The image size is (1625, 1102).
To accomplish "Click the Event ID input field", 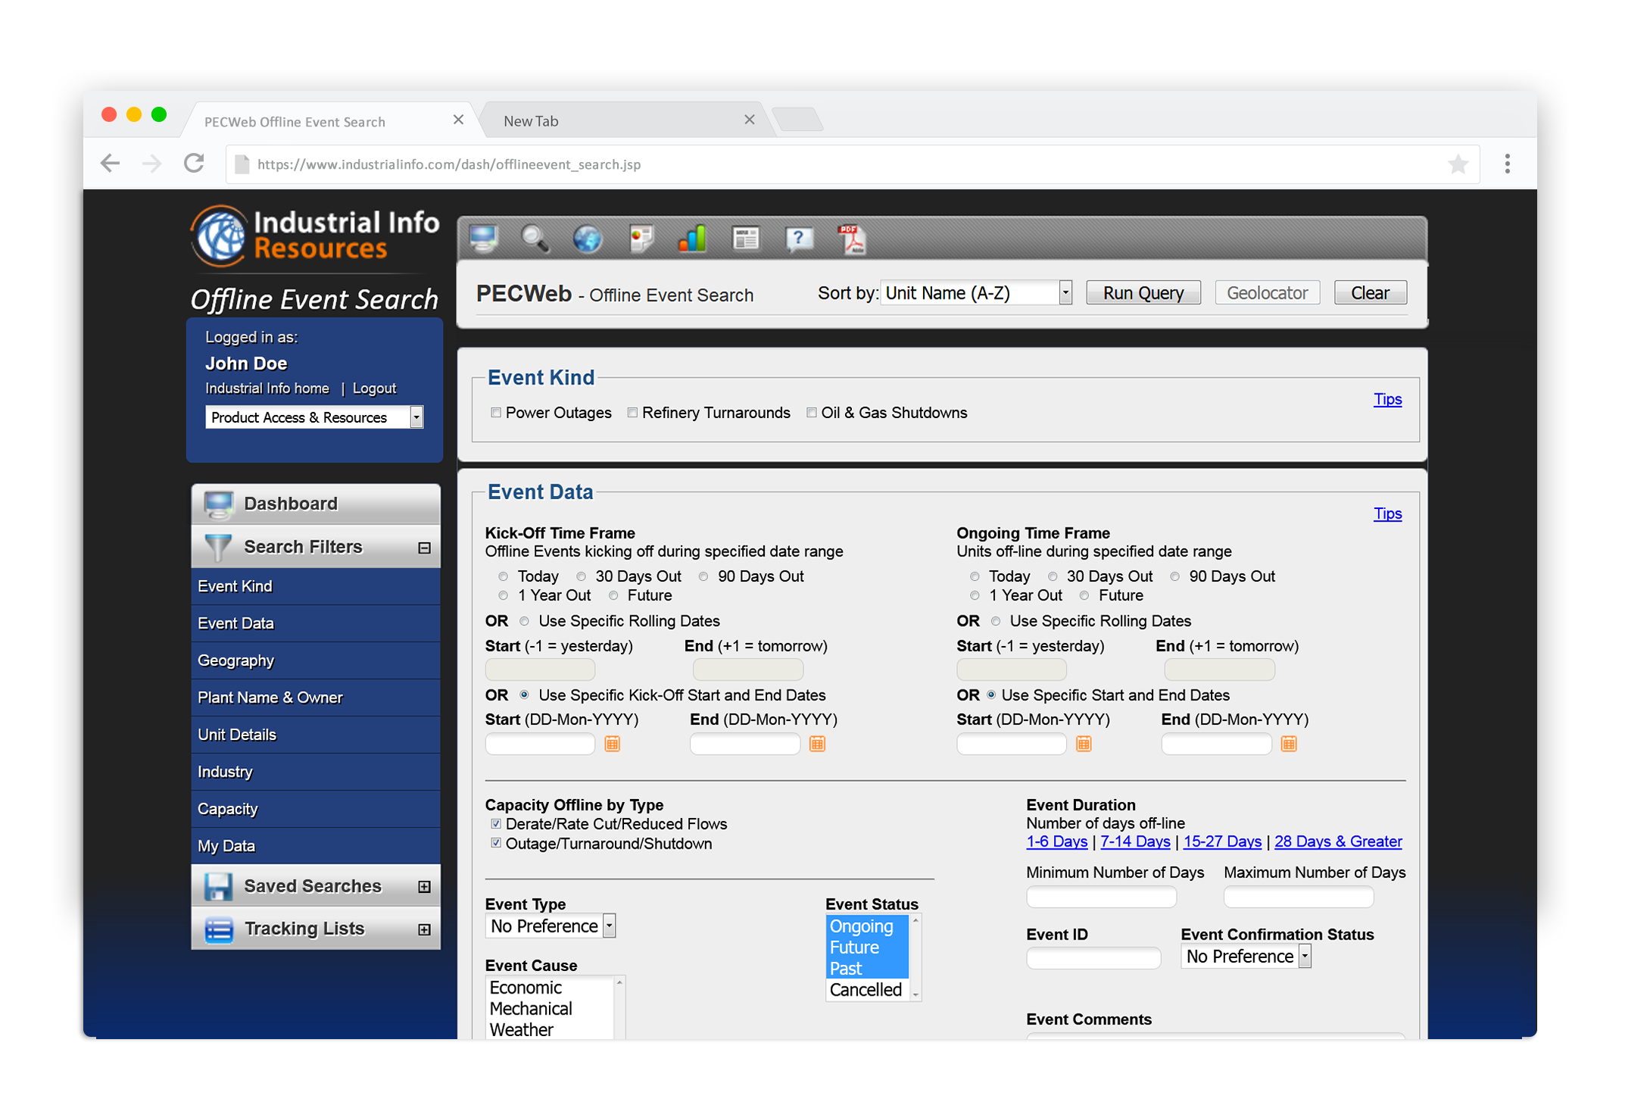I will pyautogui.click(x=1093, y=958).
